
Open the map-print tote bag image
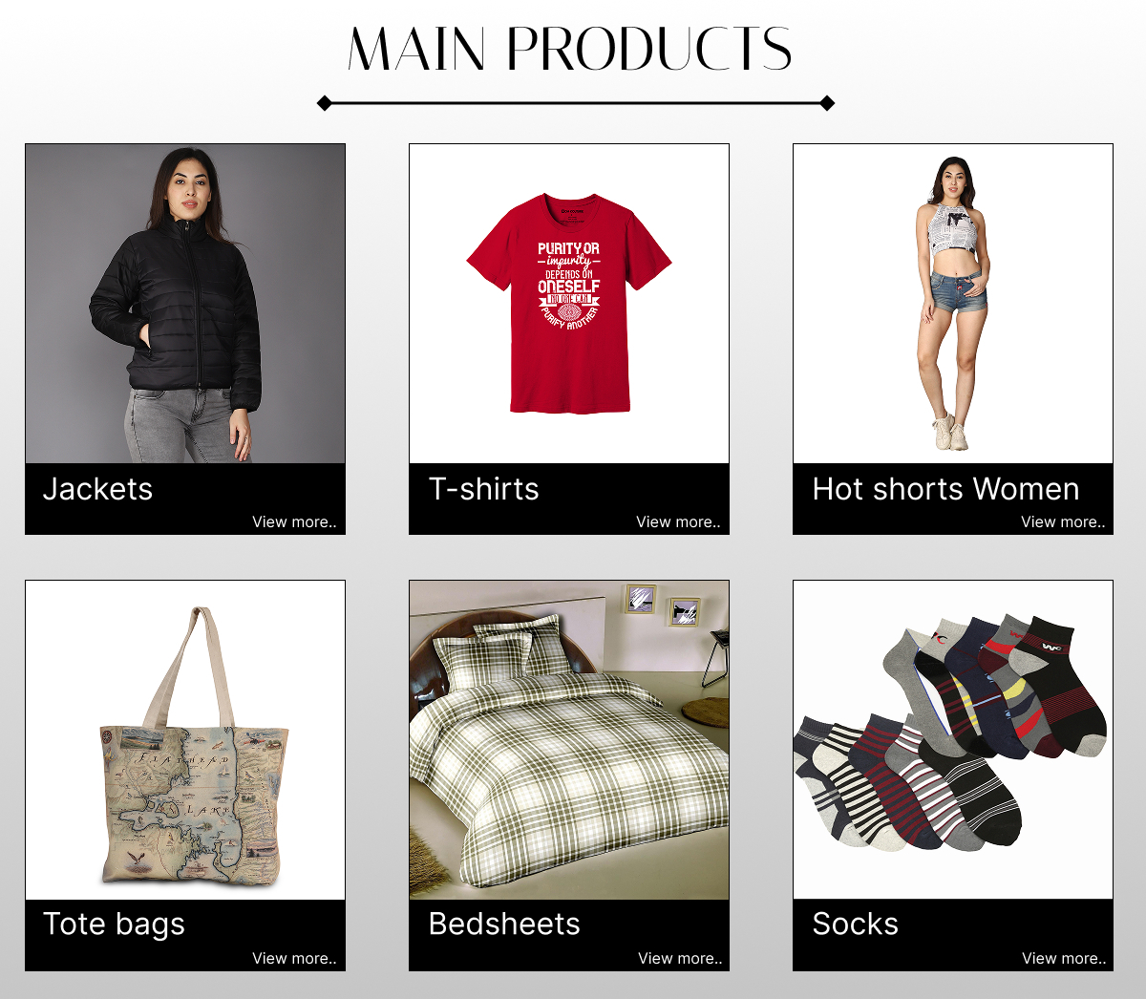[185, 740]
